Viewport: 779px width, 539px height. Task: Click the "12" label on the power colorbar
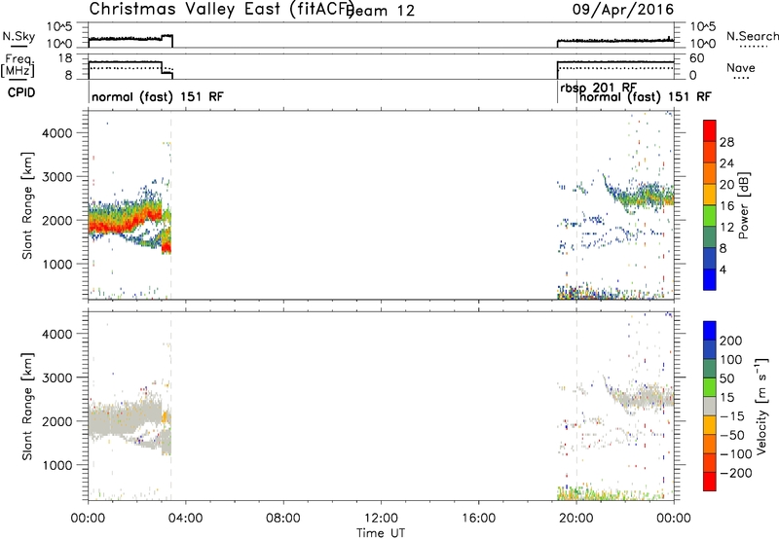[x=726, y=228]
